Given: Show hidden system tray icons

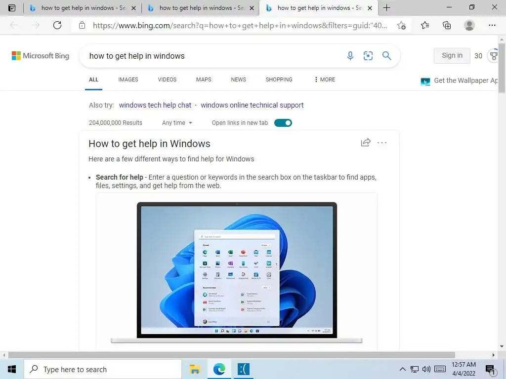Looking at the screenshot, I should pyautogui.click(x=402, y=369).
